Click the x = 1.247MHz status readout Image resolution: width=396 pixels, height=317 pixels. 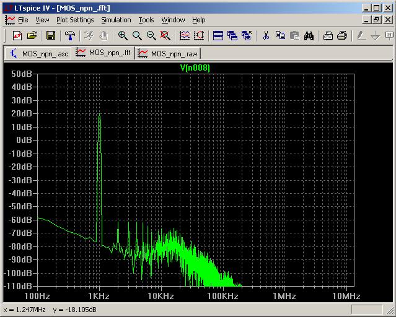[x=25, y=310]
